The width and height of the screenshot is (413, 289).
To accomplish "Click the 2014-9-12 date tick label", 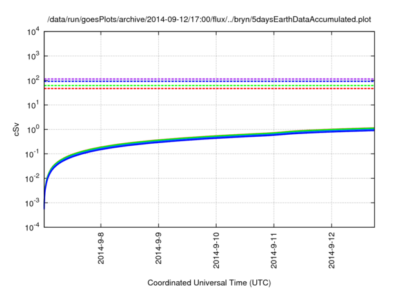I will coord(331,250).
